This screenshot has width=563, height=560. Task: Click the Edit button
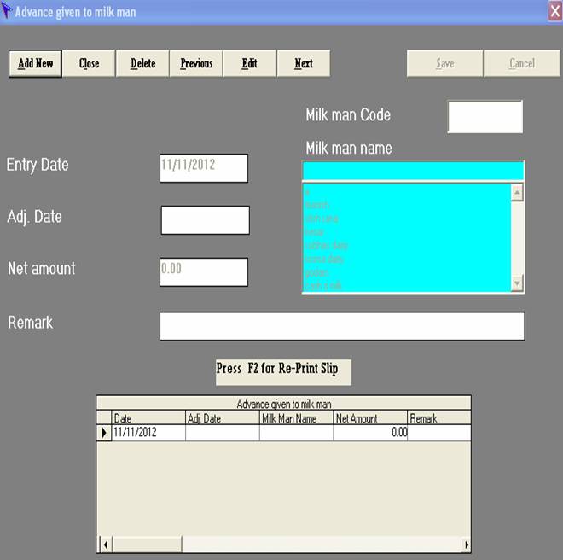pos(249,63)
